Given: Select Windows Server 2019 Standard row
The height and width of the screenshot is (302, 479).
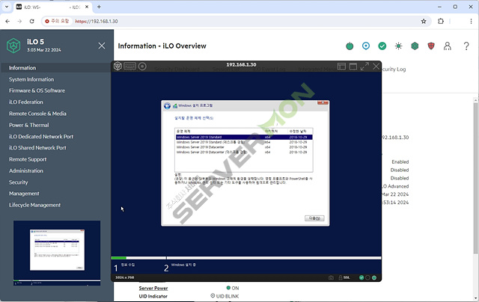Looking at the screenshot, I should click(244, 138).
